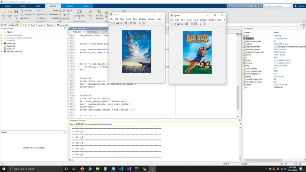
Task: Click New Figure icon in Figure 2 toolbar
Action: coord(171,24)
